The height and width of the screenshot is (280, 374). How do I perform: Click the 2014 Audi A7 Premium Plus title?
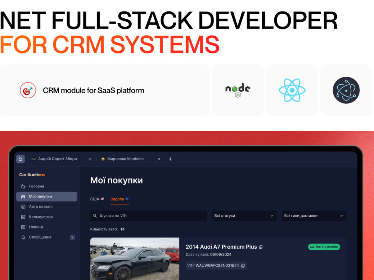221,247
